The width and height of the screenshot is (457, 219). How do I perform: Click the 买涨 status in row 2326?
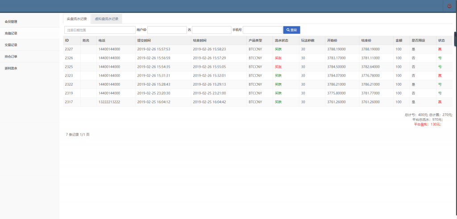[x=278, y=58]
